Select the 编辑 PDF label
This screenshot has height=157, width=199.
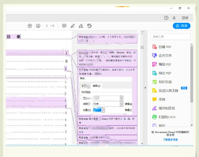165,64
